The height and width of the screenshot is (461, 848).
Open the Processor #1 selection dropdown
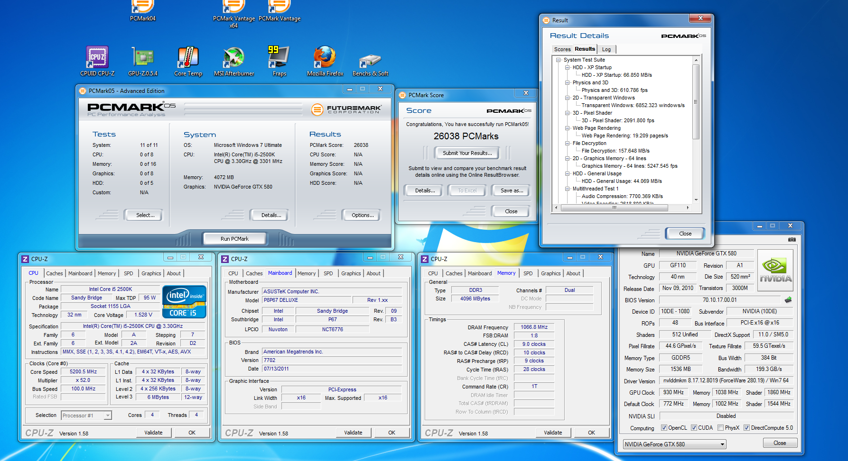(86, 416)
